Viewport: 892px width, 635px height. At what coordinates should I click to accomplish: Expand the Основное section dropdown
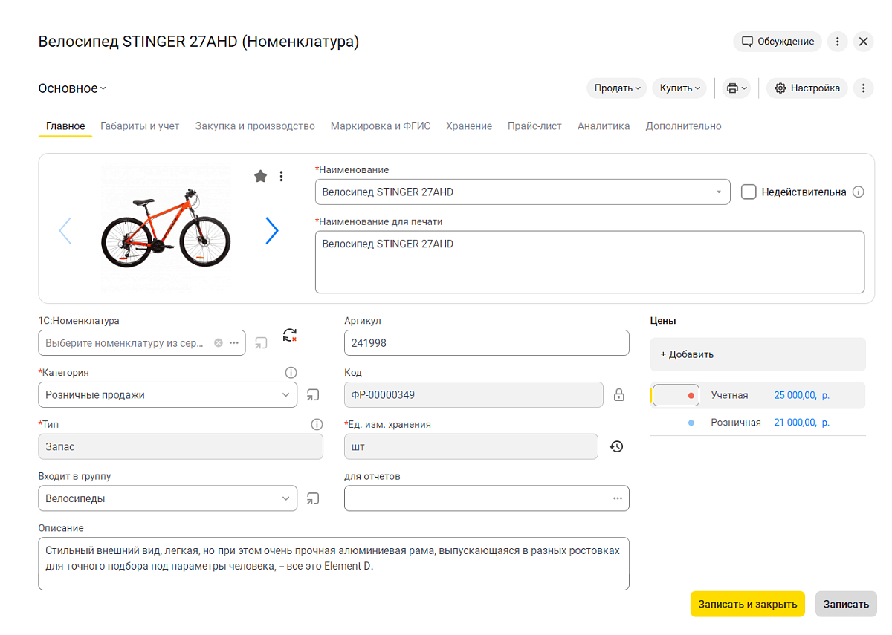72,88
